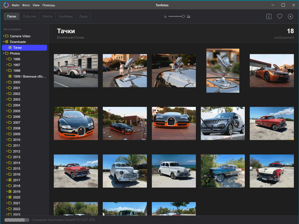299x224 pixels.
Task: Expand the 2010 folder chevron
Action: pyautogui.click(x=7, y=140)
